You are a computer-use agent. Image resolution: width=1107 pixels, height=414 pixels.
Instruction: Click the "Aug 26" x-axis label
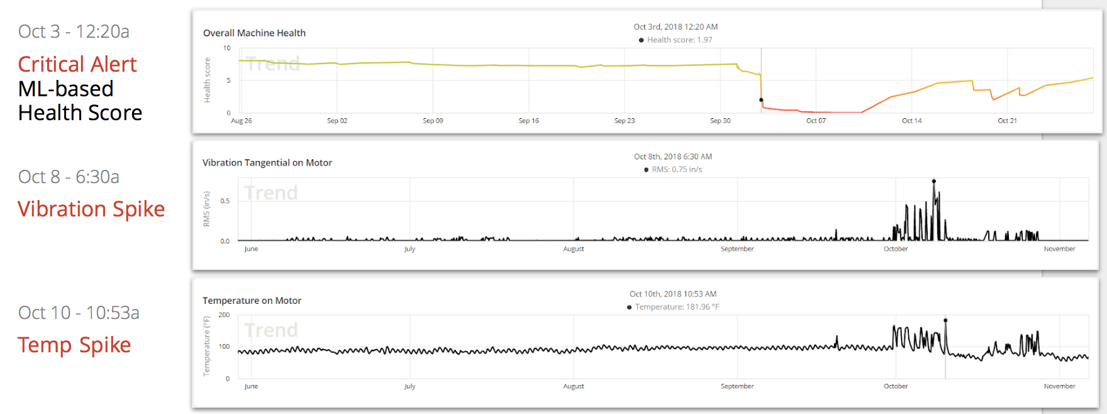tap(242, 121)
